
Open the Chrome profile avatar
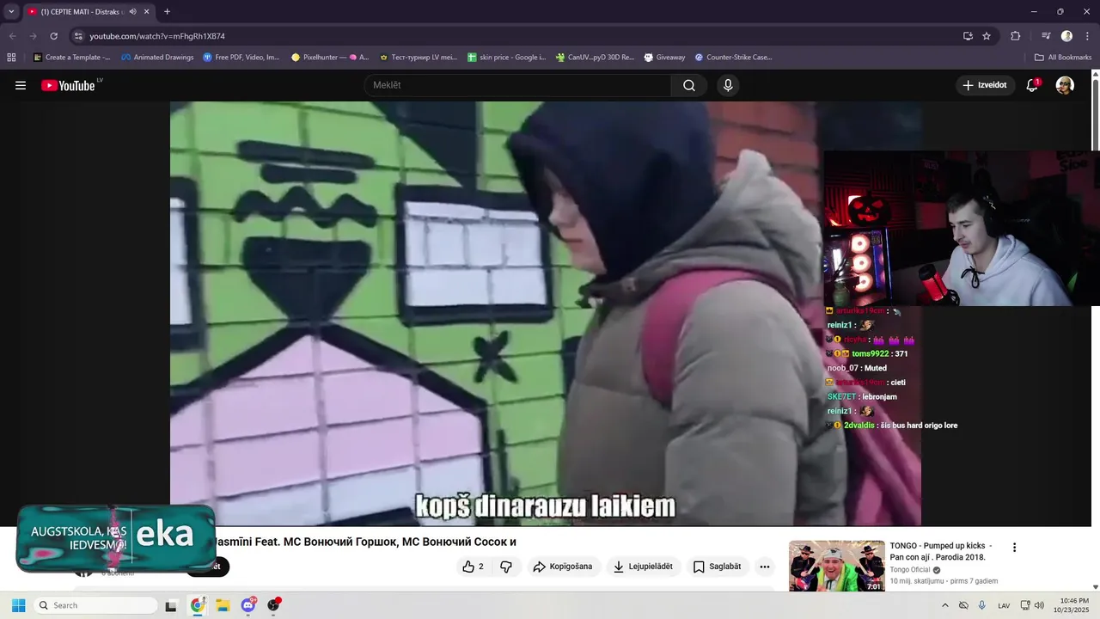pos(1066,36)
